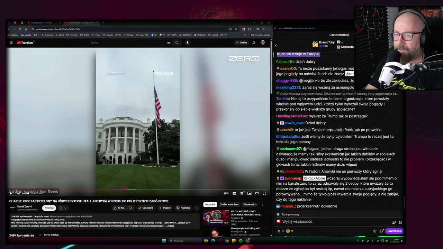This screenshot has width=443, height=249.
Task: Bookmark this page with the star icon
Action: pyautogui.click(x=236, y=29)
